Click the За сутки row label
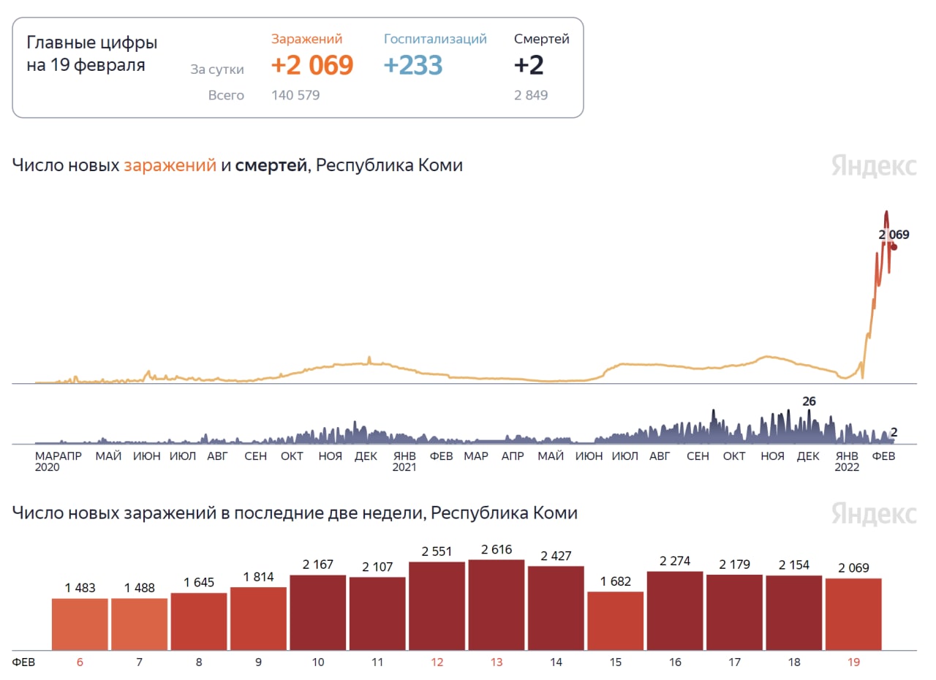The image size is (936, 680). (x=217, y=70)
